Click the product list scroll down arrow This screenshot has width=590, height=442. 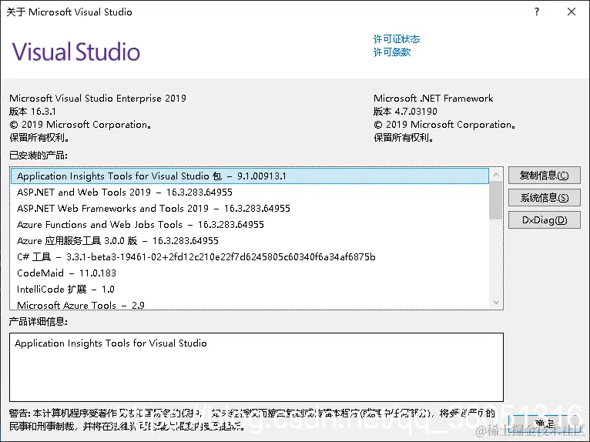tap(496, 303)
